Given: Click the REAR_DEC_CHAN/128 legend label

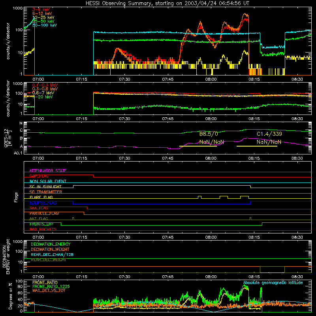Looking at the screenshot, I should 52,254.
